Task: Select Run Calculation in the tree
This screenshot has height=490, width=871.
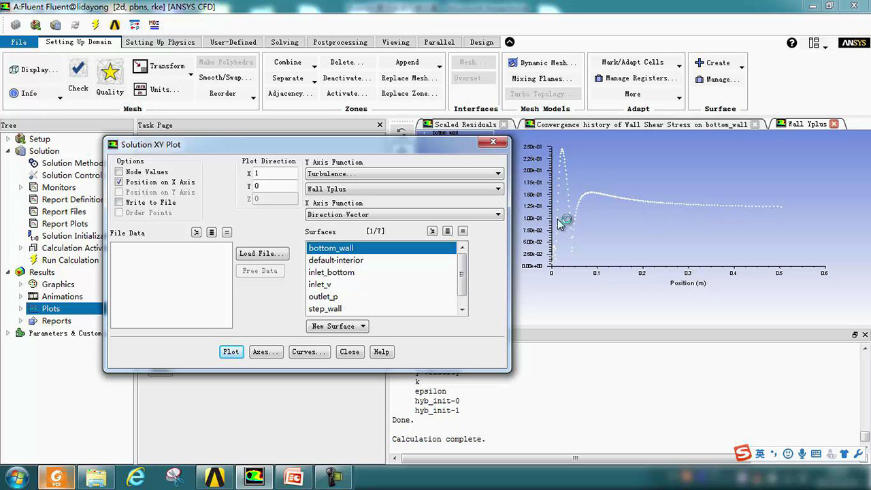Action: pyautogui.click(x=70, y=260)
